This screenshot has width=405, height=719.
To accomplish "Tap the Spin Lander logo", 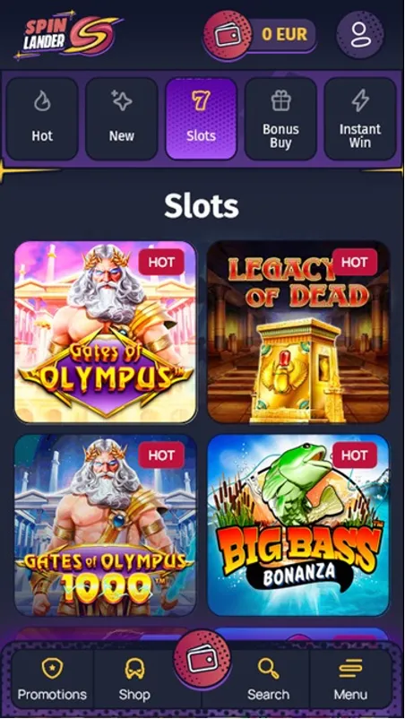I will [x=68, y=35].
